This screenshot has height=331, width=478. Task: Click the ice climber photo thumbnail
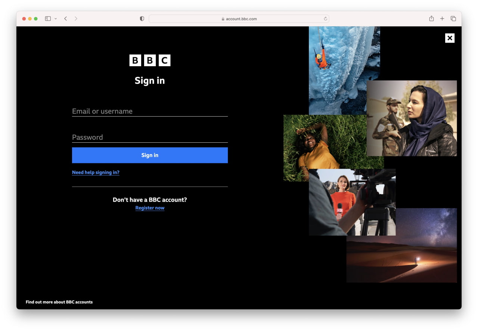coord(344,70)
